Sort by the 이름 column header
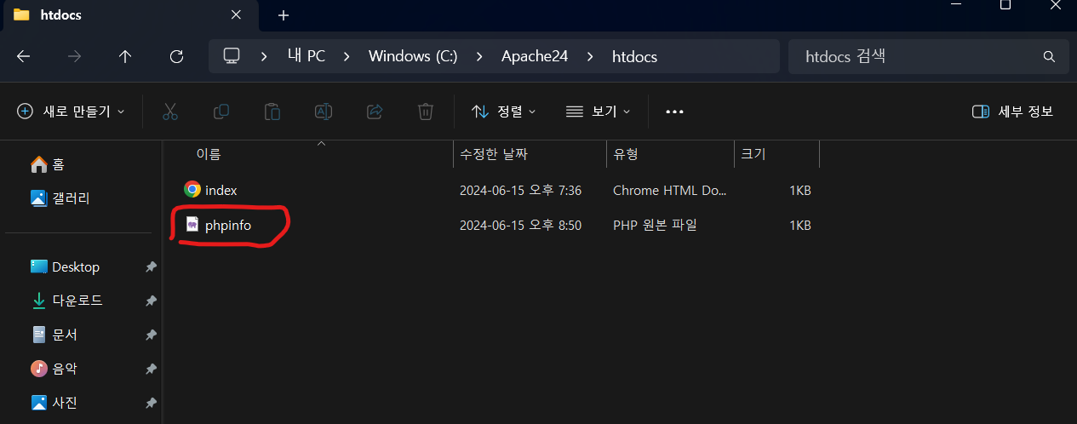This screenshot has height=424, width=1077. tap(209, 154)
